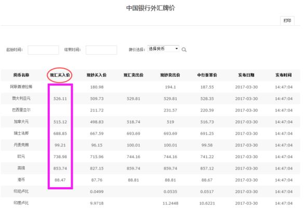Screen dimensions: 306x208
Task: Click the 现钞买入价 column header
Action: click(97, 75)
